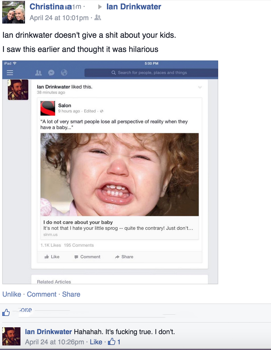Click the thumbs-up icon beside comment Like
Viewport: 271px width, 350px height.
point(112,341)
